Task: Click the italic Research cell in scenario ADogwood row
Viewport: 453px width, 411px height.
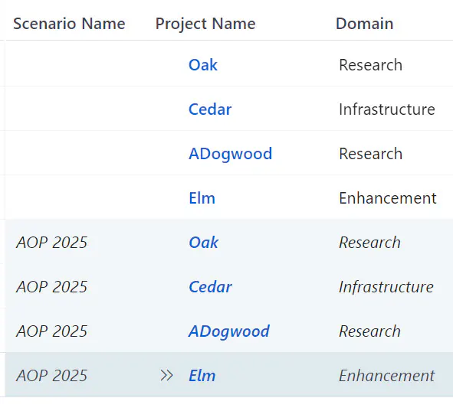Action: click(x=369, y=331)
